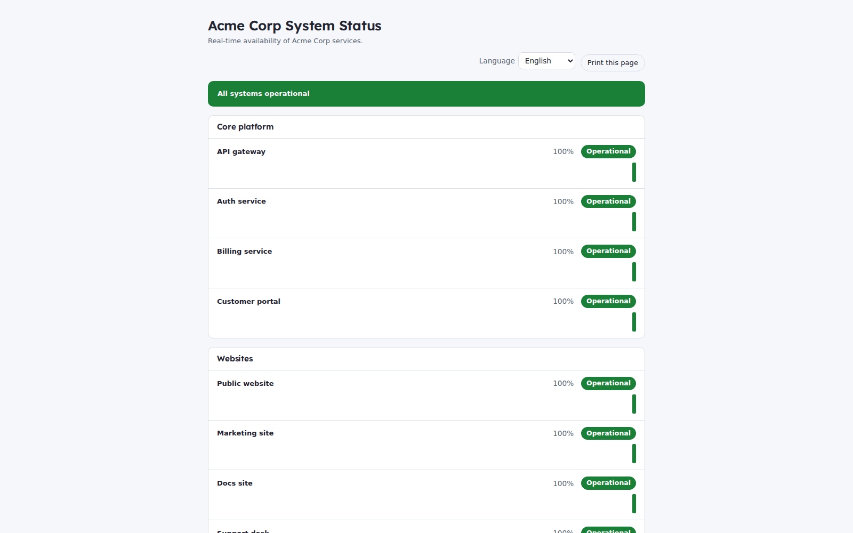The image size is (853, 533).
Task: Click the Marketing site uptime bar
Action: [x=634, y=454]
